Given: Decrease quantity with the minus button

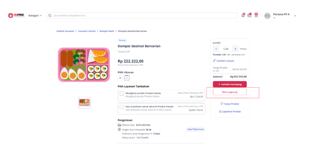Looking at the screenshot, I should click(x=216, y=49).
